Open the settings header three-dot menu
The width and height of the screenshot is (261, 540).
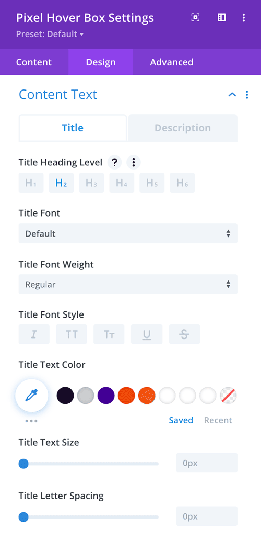click(244, 18)
